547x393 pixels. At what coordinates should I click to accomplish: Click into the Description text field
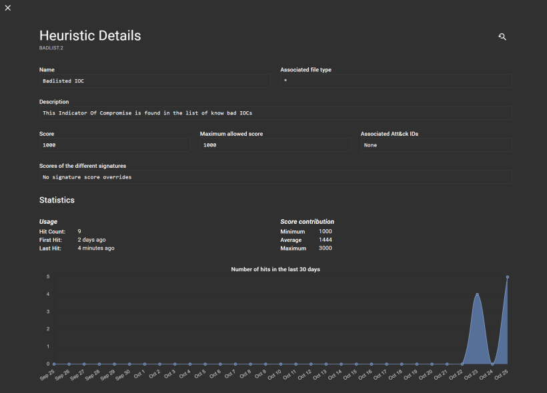[276, 113]
